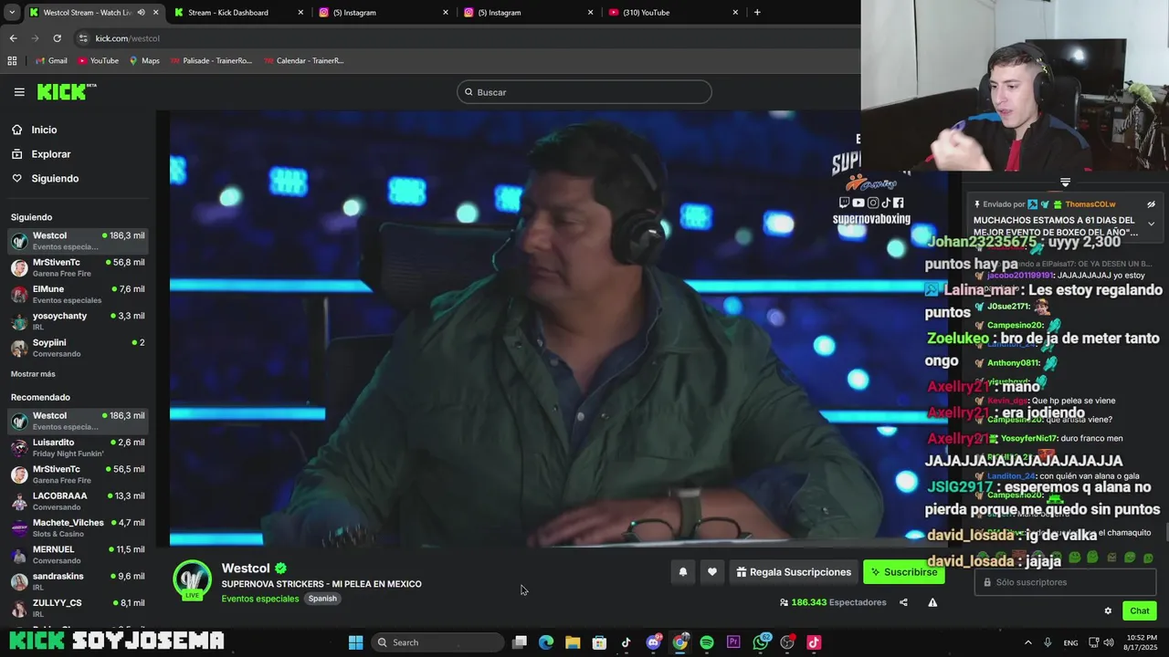Open sandraskins channel in sidebar

pyautogui.click(x=78, y=581)
